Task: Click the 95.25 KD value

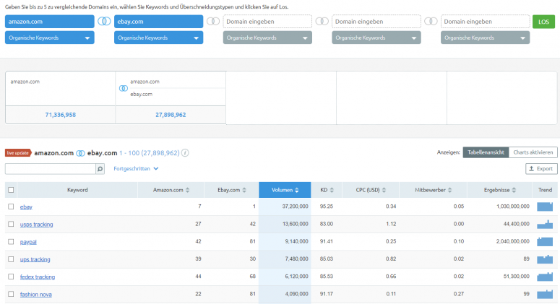Action: (327, 207)
